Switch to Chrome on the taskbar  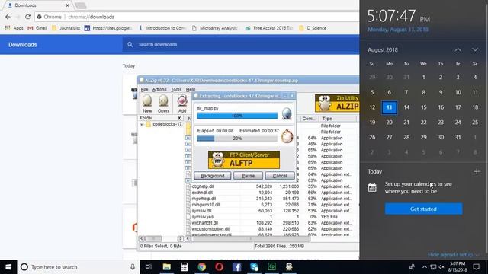pos(201,267)
